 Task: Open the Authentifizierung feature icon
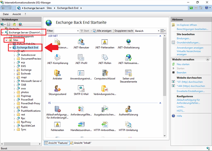pos(128,109)
